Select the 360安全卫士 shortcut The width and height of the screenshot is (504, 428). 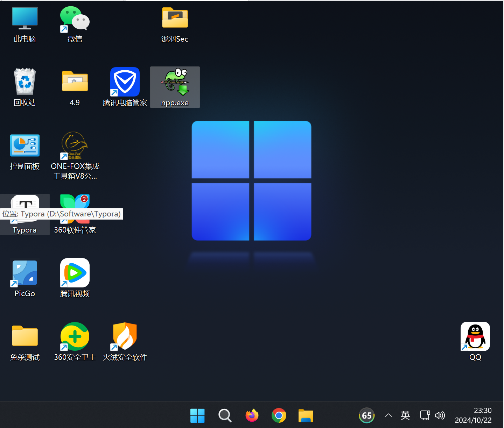(75, 336)
